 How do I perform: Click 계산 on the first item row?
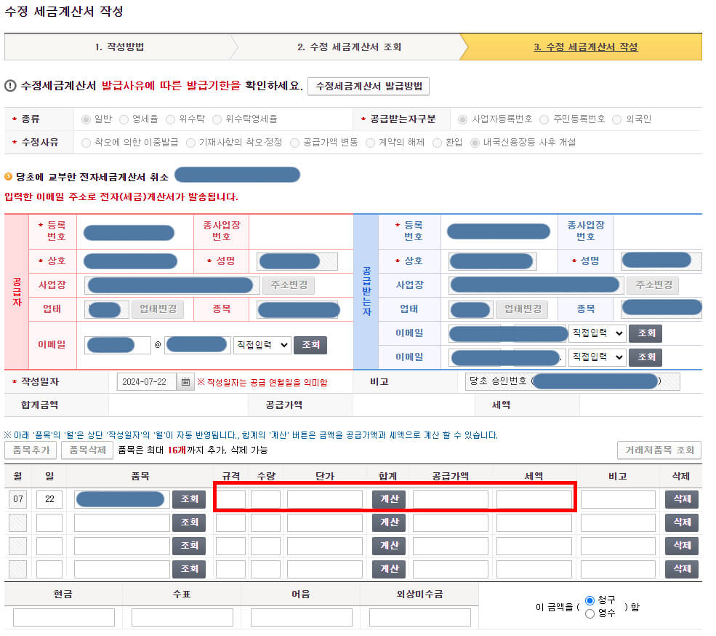pos(388,499)
